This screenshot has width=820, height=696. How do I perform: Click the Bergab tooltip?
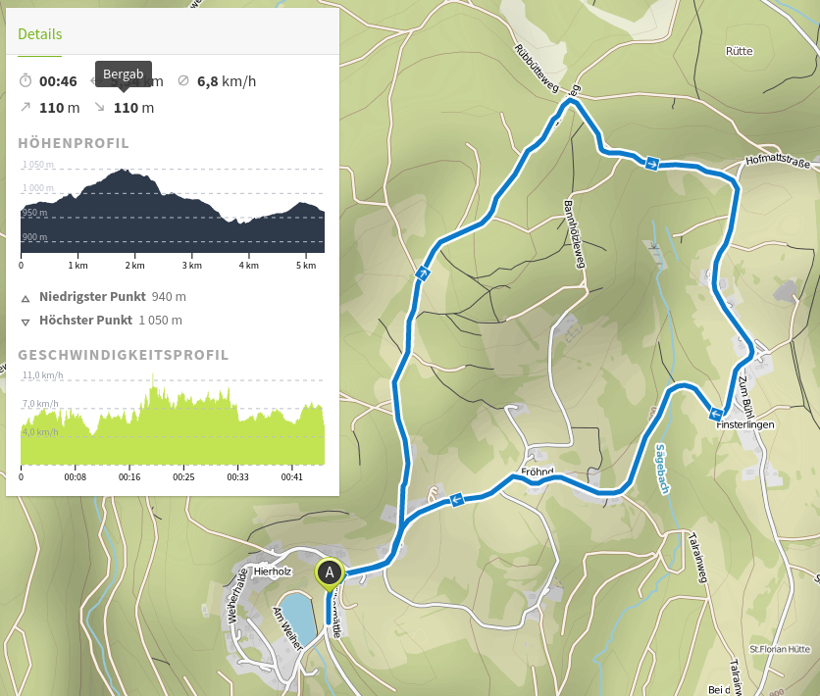pos(124,75)
